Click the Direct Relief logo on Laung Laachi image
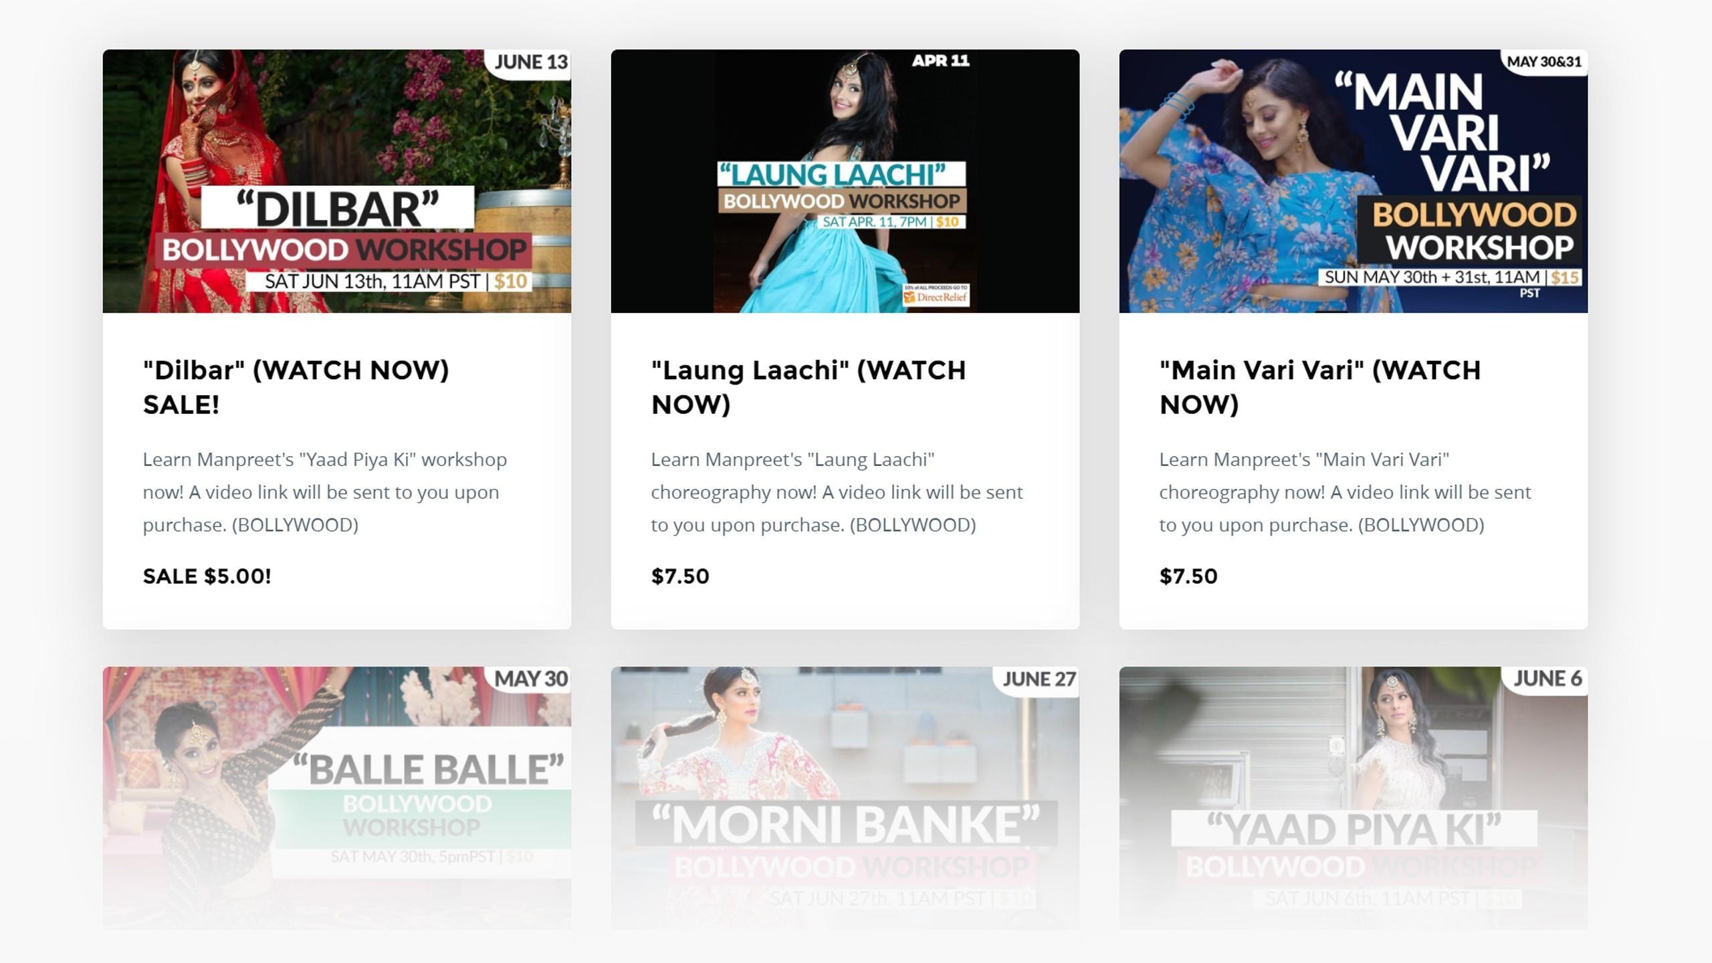Viewport: 1712px width, 963px height. [936, 294]
